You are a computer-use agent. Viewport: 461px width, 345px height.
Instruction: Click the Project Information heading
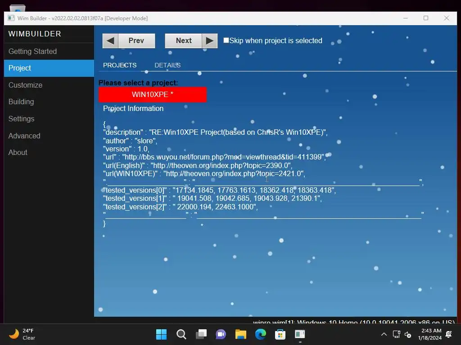[x=133, y=109]
